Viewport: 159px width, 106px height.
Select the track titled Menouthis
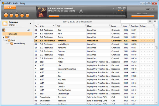coord(94,48)
